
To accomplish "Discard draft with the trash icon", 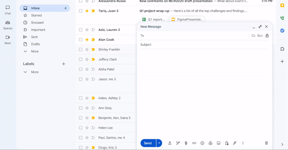I will pos(266,143).
